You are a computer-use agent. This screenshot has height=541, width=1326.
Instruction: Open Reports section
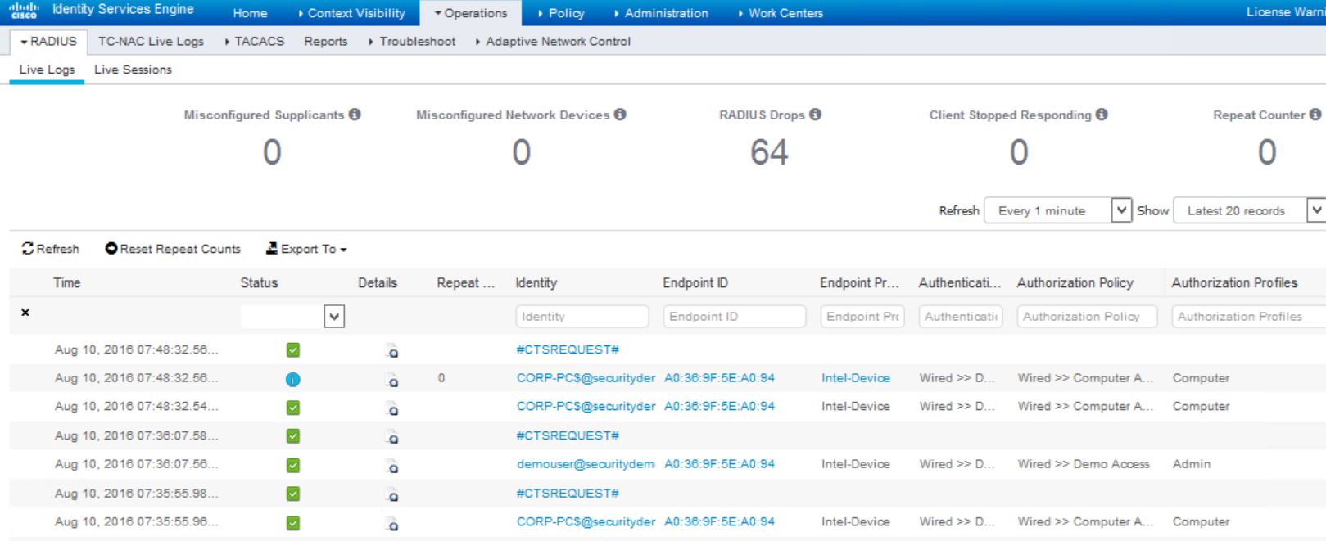tap(326, 42)
